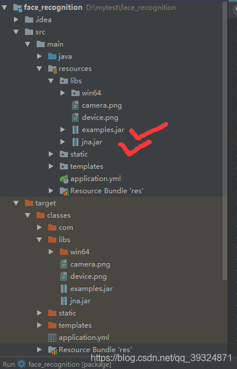Click examples.jar archive icon under resources
Viewport: 237px width, 369px height.
pyautogui.click(x=76, y=130)
